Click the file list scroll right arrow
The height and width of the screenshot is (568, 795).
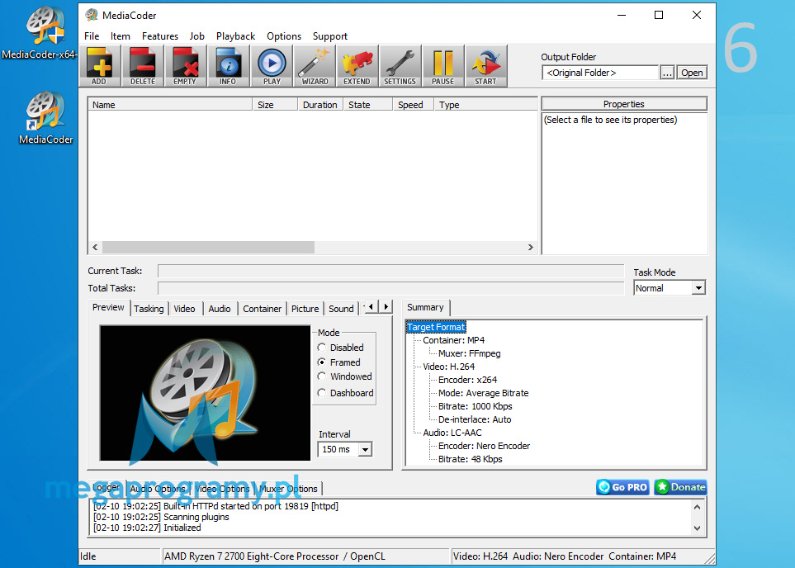click(530, 247)
